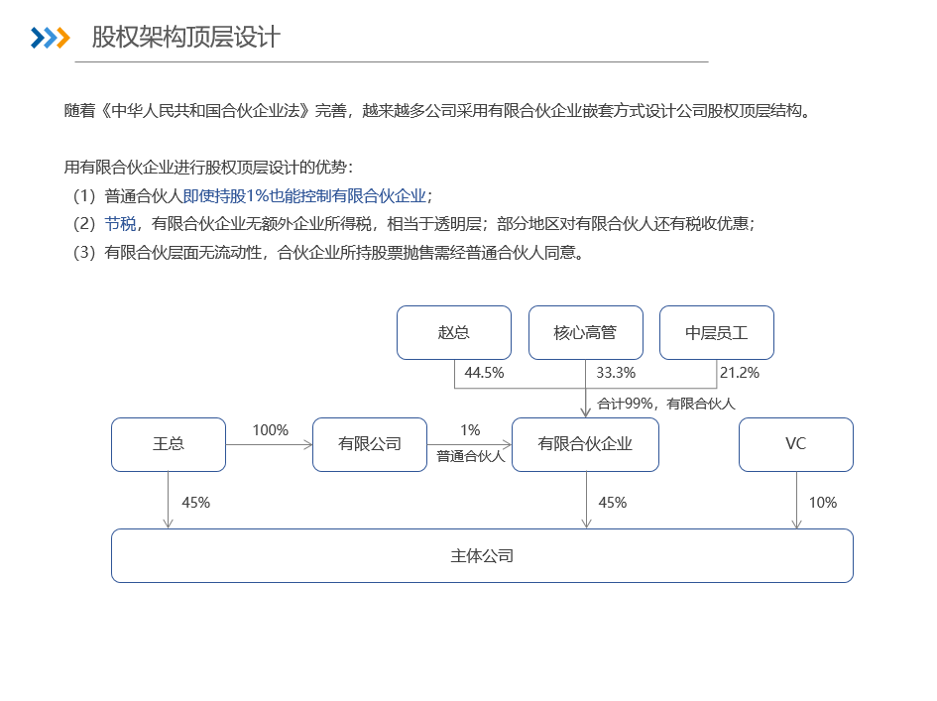
Task: Select the 核心高管 box
Action: point(586,333)
